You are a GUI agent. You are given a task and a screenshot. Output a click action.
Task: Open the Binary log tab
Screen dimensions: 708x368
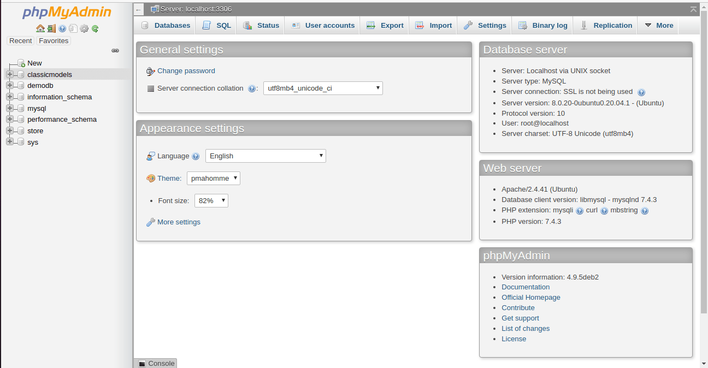click(542, 25)
